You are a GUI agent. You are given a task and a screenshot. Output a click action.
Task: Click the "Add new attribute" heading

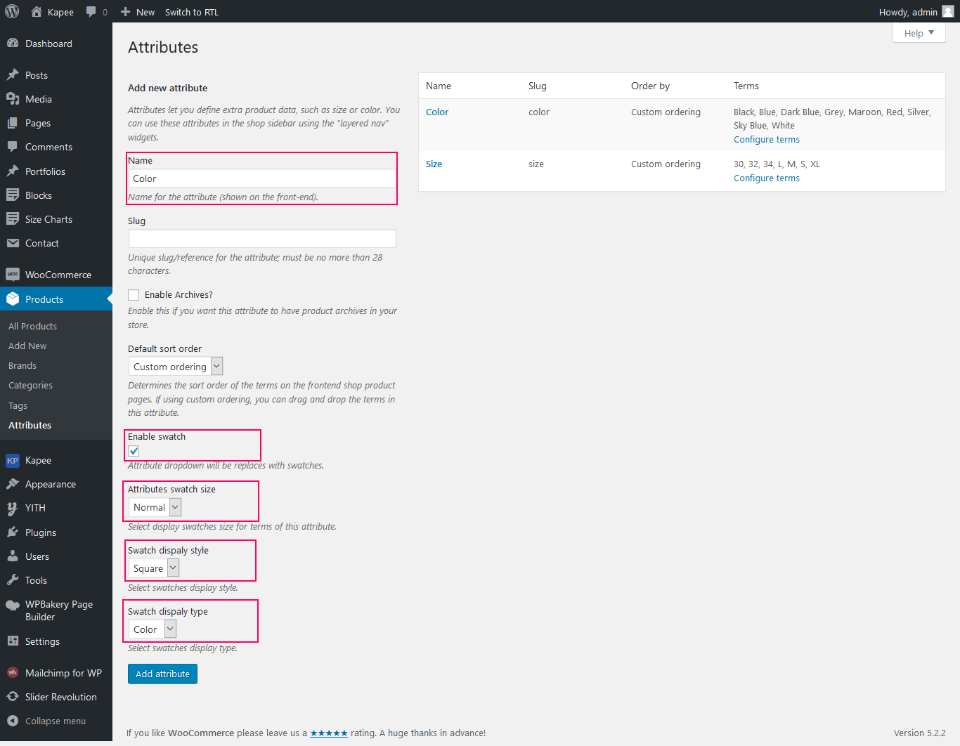pos(167,88)
